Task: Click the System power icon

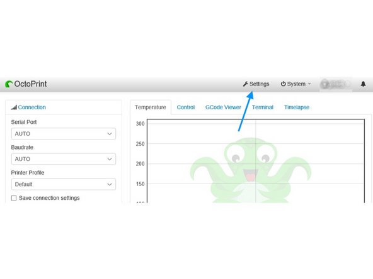Action: tap(283, 84)
